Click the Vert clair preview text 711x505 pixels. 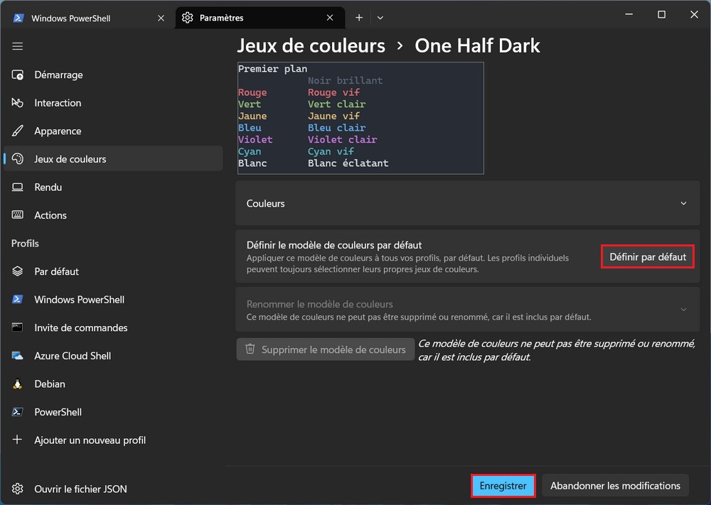click(x=336, y=104)
